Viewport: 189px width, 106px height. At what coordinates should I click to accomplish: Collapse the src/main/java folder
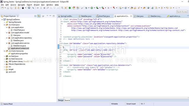[x=4, y=25]
